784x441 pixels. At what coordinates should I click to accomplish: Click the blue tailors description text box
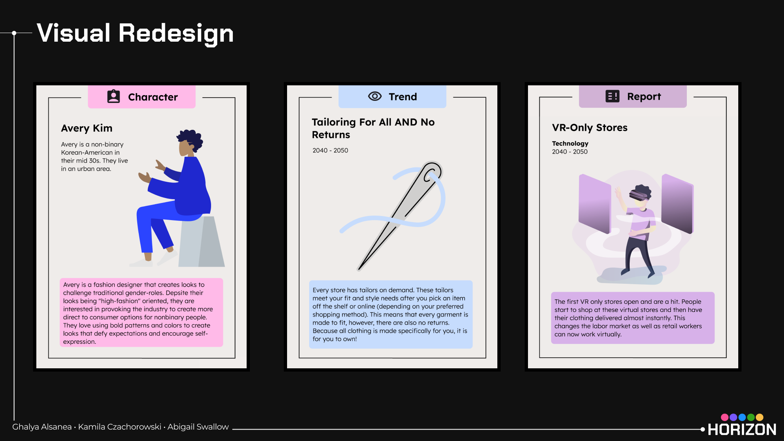(391, 314)
